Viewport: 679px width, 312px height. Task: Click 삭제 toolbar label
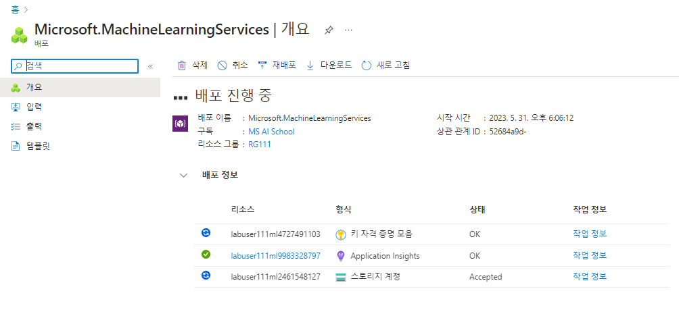pos(200,66)
